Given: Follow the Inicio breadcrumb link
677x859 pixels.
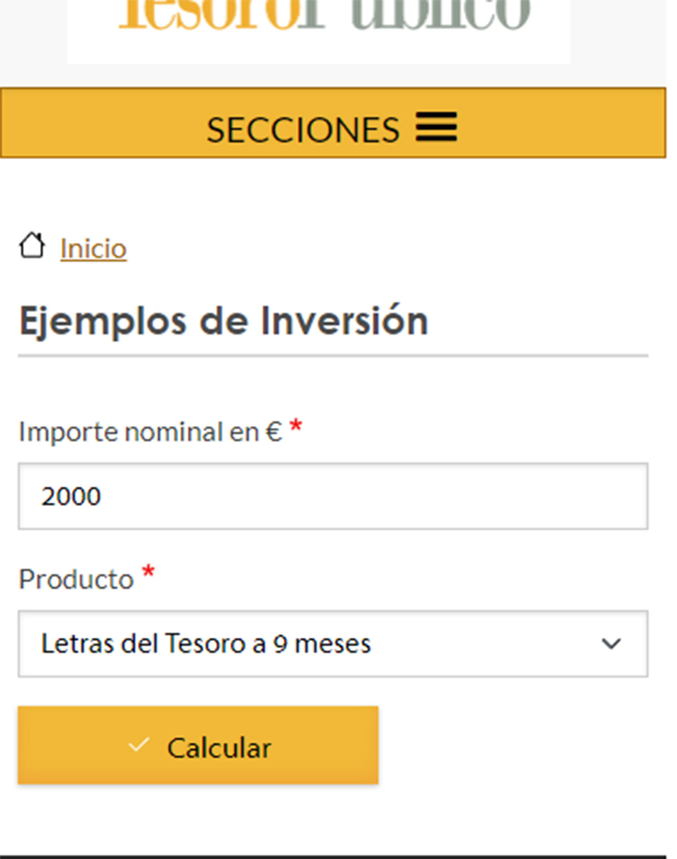Looking at the screenshot, I should pos(94,249).
